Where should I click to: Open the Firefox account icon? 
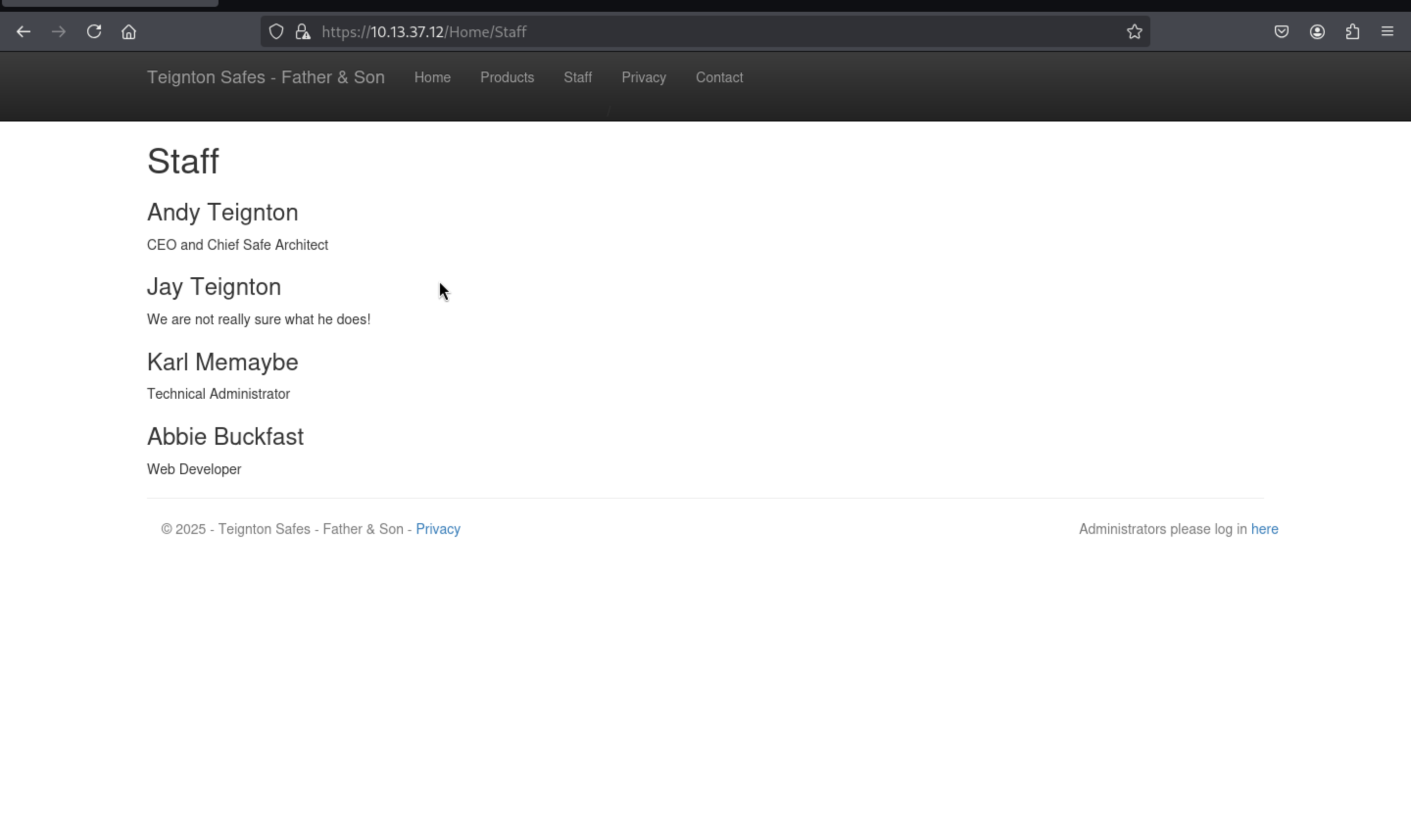[1317, 32]
